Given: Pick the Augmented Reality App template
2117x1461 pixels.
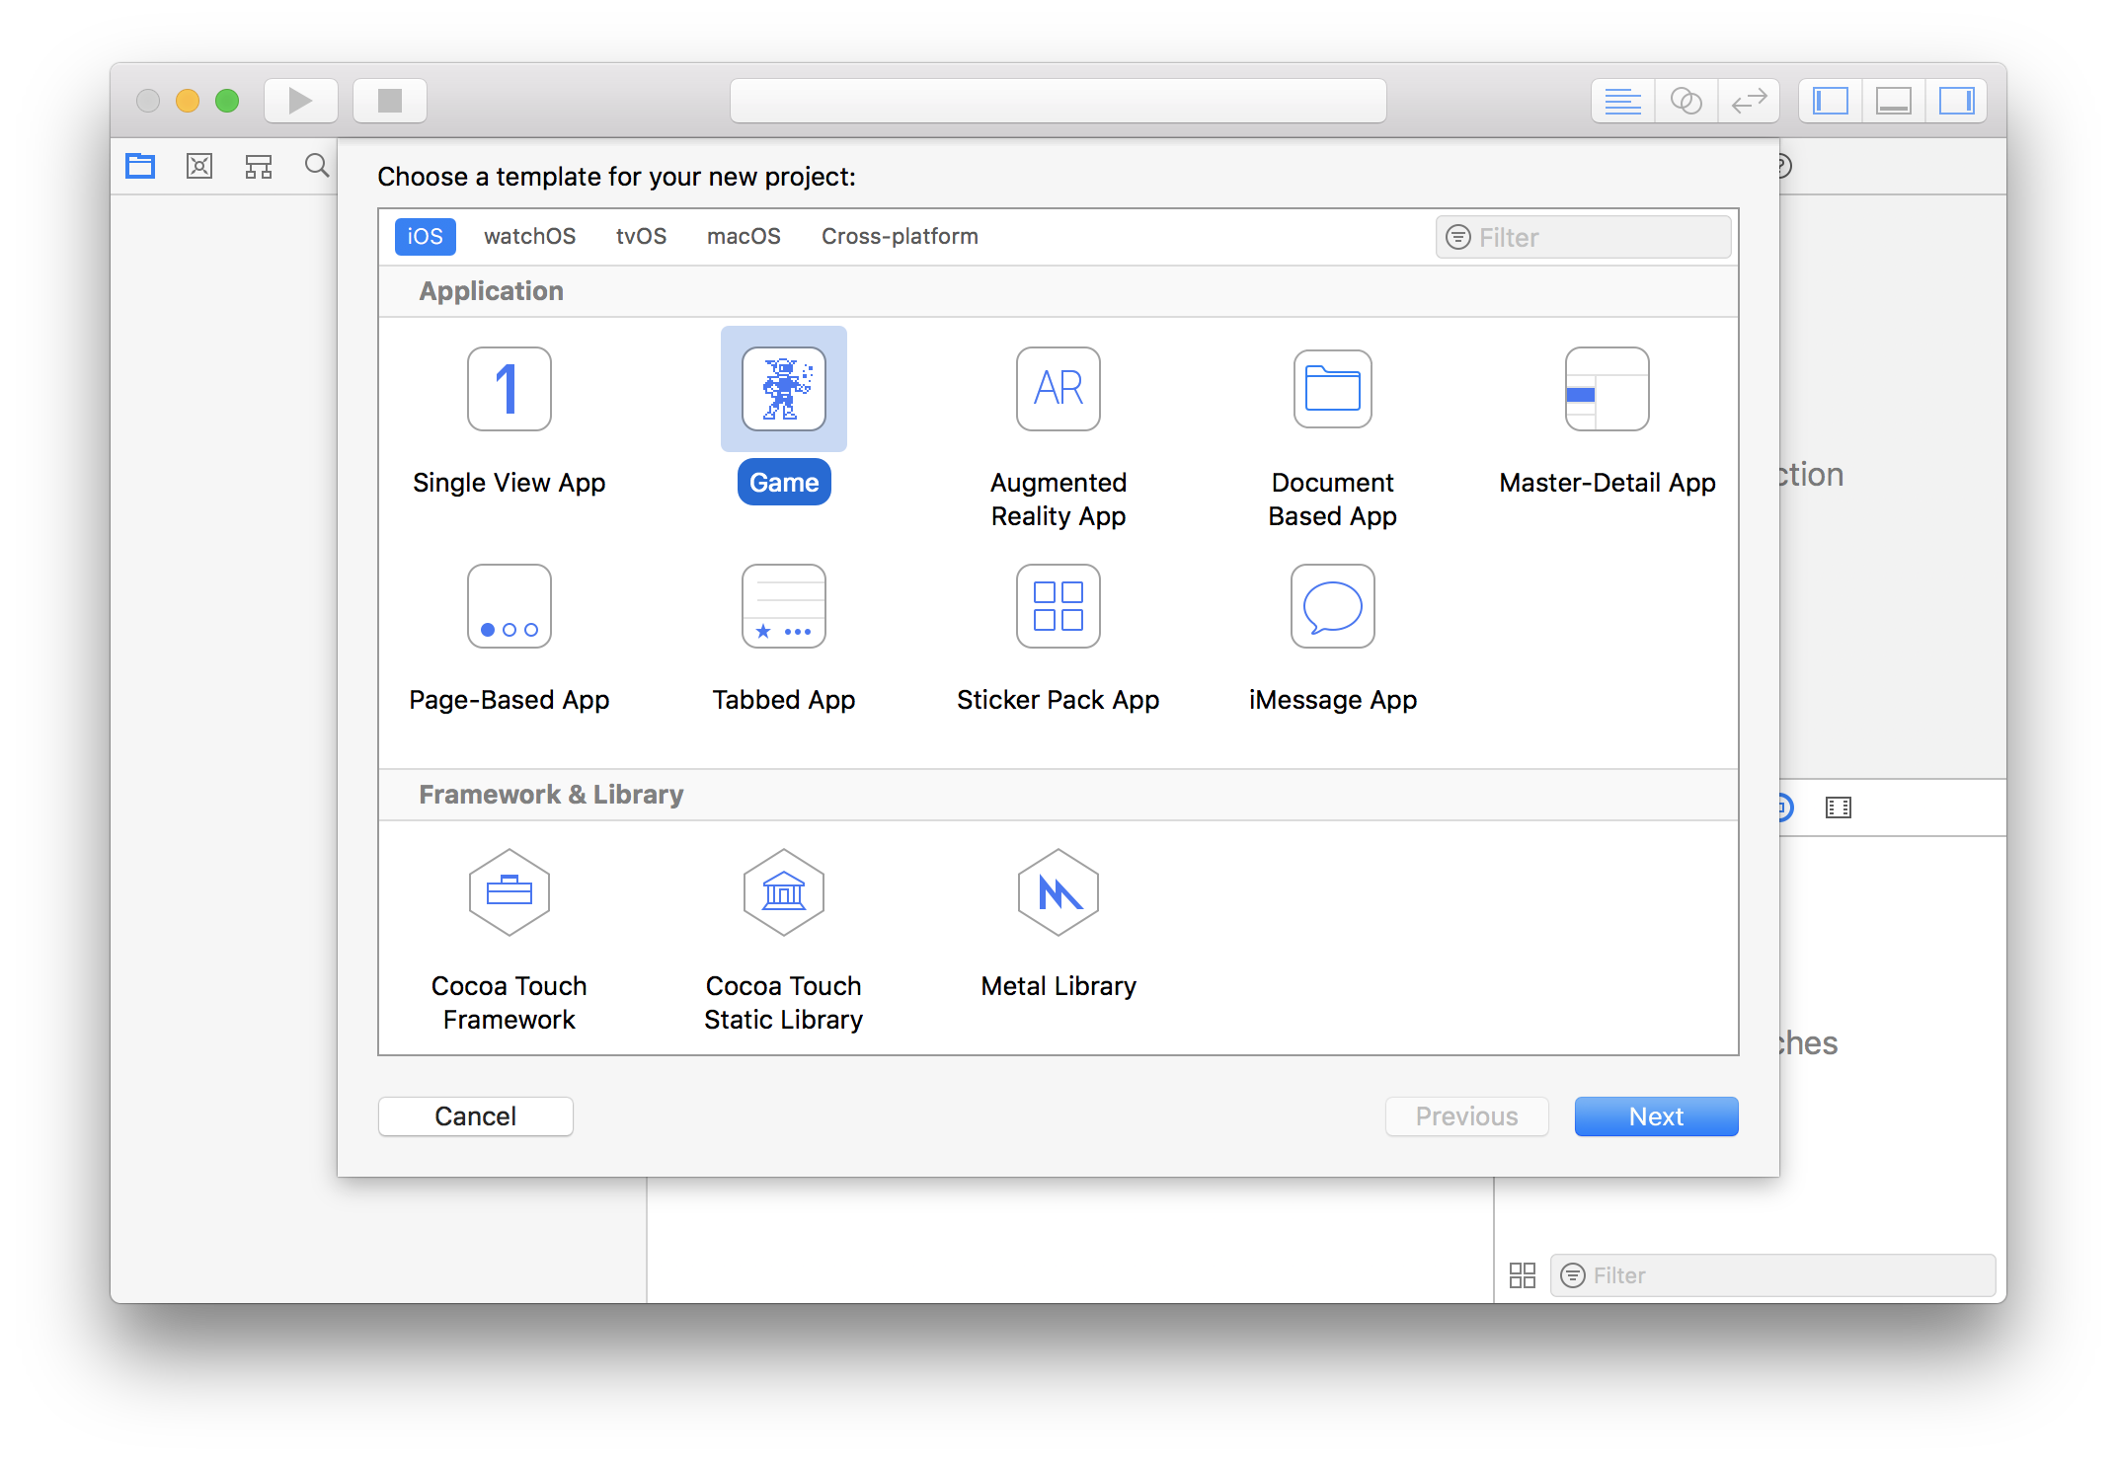Looking at the screenshot, I should (1058, 389).
